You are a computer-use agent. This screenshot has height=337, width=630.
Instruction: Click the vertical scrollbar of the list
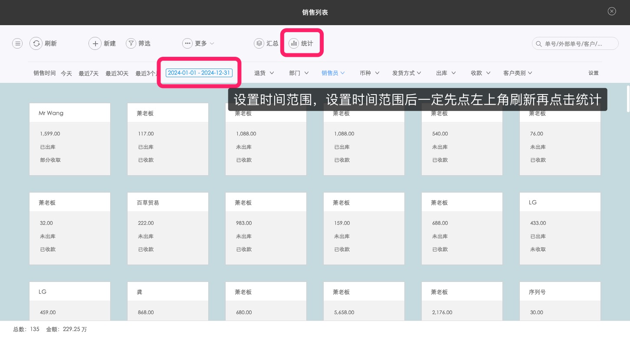coord(627,99)
